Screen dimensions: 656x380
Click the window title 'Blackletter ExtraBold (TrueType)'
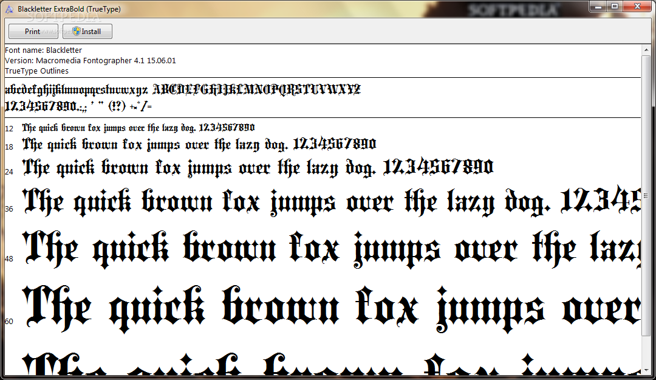pyautogui.click(x=69, y=9)
